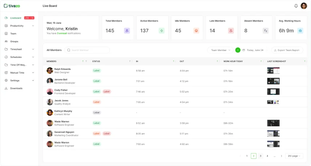The height and width of the screenshot is (166, 311).
Task: Click the Active Members green icon
Action: tap(162, 31)
